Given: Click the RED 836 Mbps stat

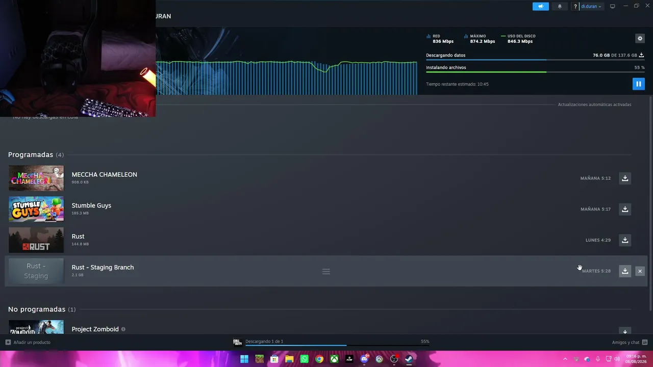Looking at the screenshot, I should (x=440, y=39).
